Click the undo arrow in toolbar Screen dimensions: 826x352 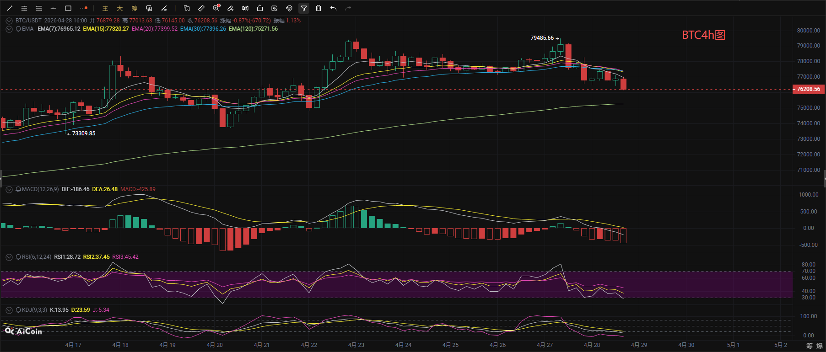[333, 8]
